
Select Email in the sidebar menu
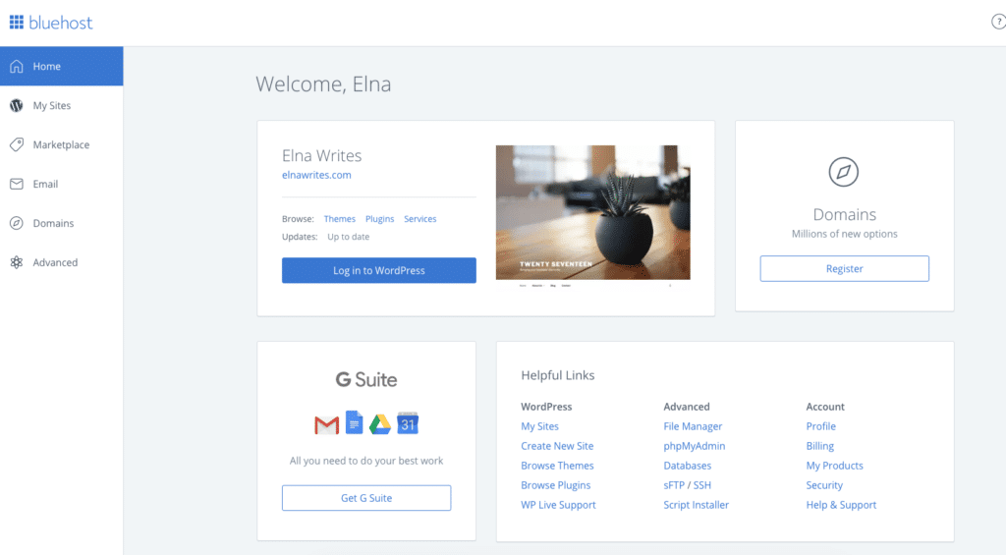(x=62, y=184)
